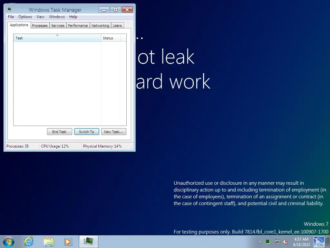Screen dimensions: 330x248
Task: Click the Physical Memory: 14% status text
Action: (102, 146)
